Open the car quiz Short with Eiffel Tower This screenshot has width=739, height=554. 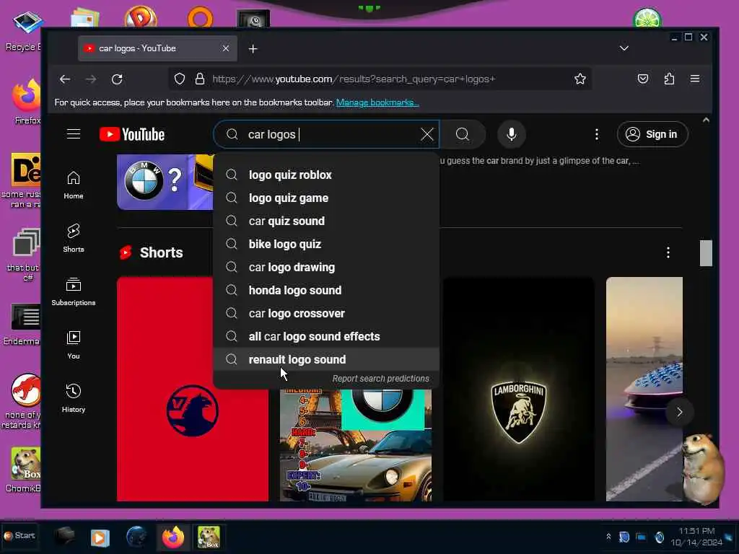pos(356,445)
